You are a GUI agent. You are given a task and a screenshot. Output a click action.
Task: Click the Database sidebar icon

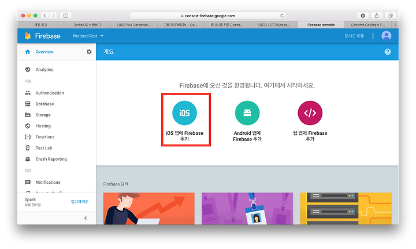point(28,104)
